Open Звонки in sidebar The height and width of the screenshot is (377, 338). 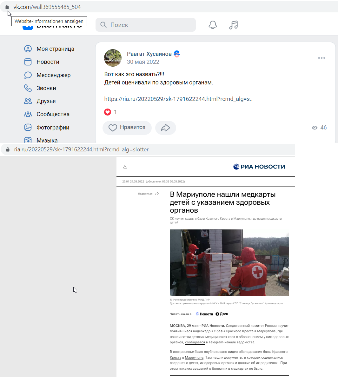coord(46,88)
